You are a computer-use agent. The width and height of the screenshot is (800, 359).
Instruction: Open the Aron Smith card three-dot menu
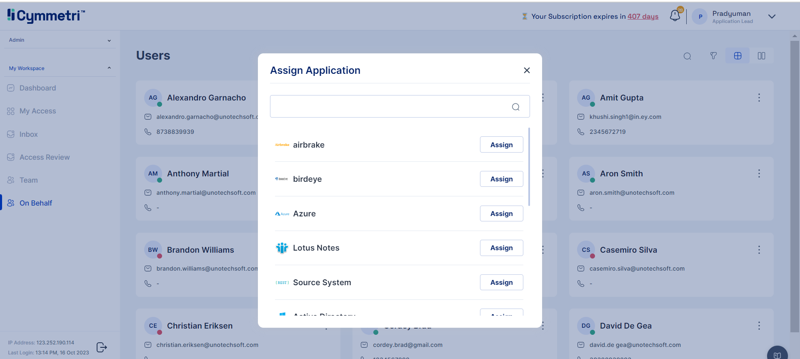pos(759,173)
